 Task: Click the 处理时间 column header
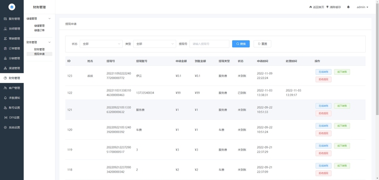coord(291,62)
